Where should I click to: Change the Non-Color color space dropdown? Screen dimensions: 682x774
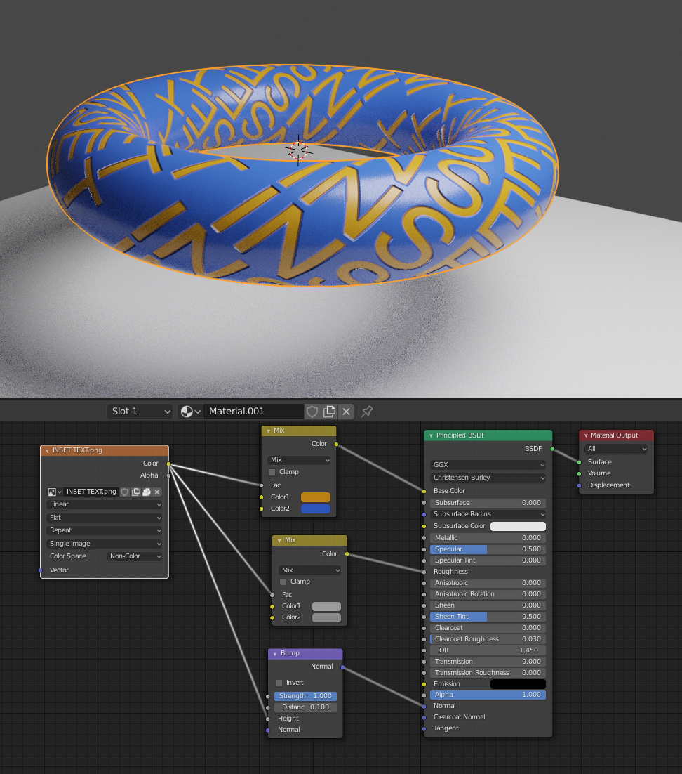pyautogui.click(x=135, y=556)
